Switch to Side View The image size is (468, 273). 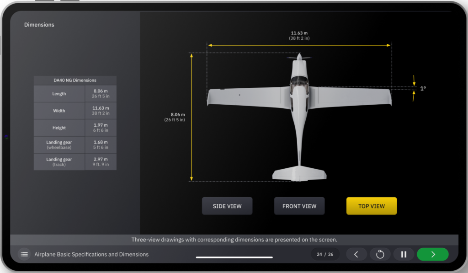click(x=227, y=206)
